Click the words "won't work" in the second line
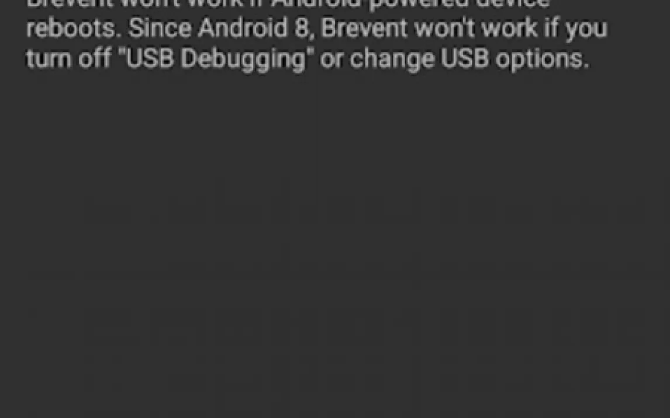670x418 pixels. coord(475,28)
